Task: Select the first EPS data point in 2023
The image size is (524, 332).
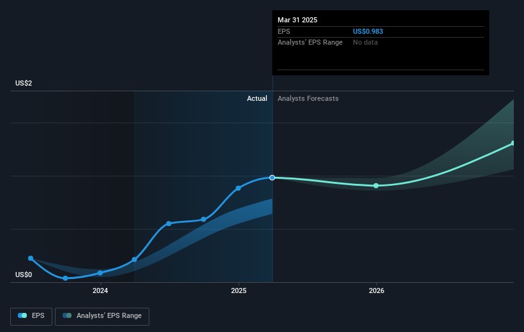Action: (31, 259)
